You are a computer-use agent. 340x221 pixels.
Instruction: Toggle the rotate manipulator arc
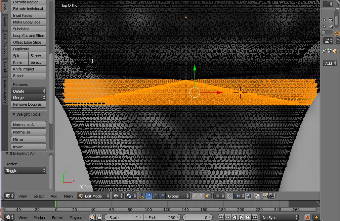[x=155, y=196]
